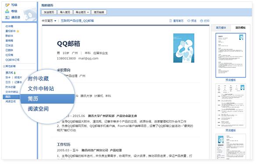The image size is (259, 164).
Task: Expand the 其他邮箱 section
Action: 9,66
